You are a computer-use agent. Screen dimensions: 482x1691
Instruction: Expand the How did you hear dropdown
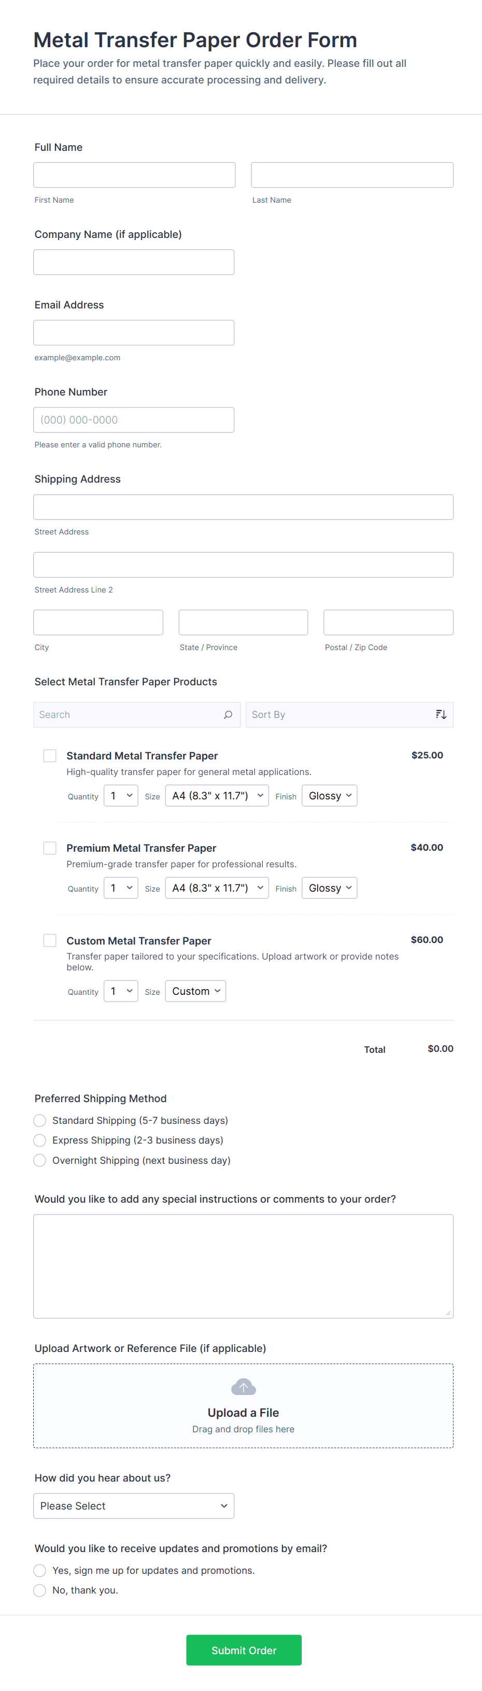(x=133, y=1506)
